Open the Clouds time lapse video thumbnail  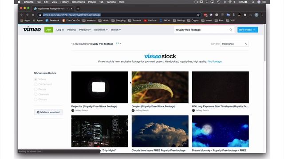pyautogui.click(x=160, y=131)
